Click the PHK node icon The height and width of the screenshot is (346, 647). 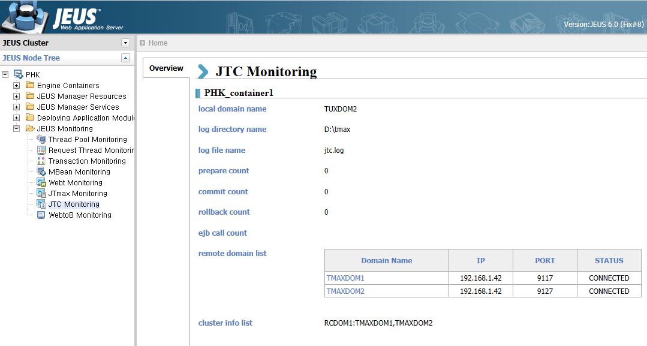click(x=19, y=74)
